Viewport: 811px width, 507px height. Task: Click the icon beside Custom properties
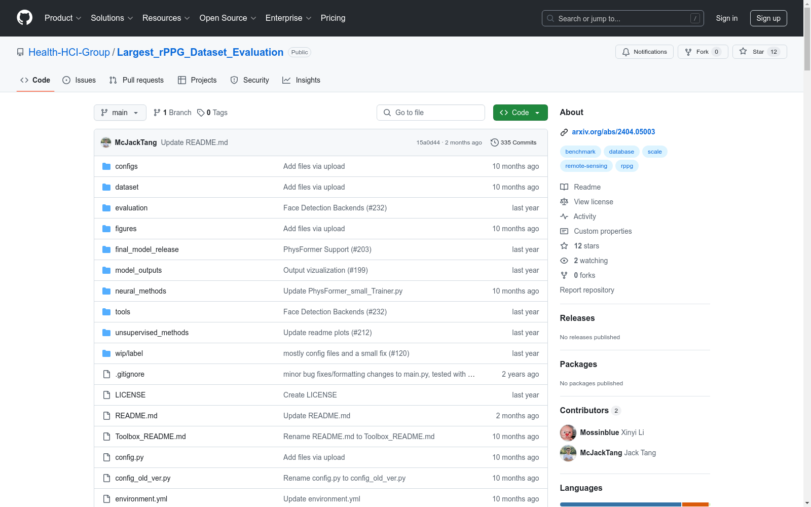tap(564, 231)
